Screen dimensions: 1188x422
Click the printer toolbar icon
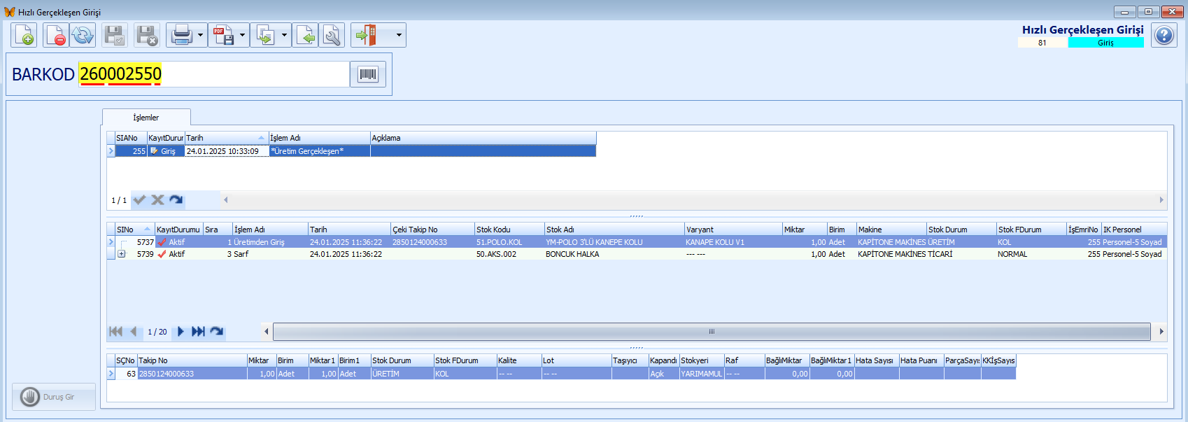click(x=181, y=35)
